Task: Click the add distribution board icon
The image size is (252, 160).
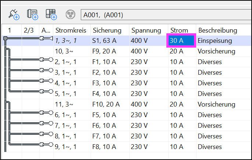Action: coord(51,15)
